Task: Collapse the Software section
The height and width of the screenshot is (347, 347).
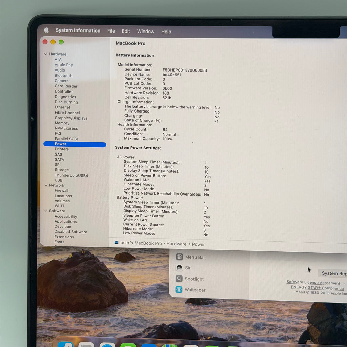Action: pyautogui.click(x=46, y=211)
